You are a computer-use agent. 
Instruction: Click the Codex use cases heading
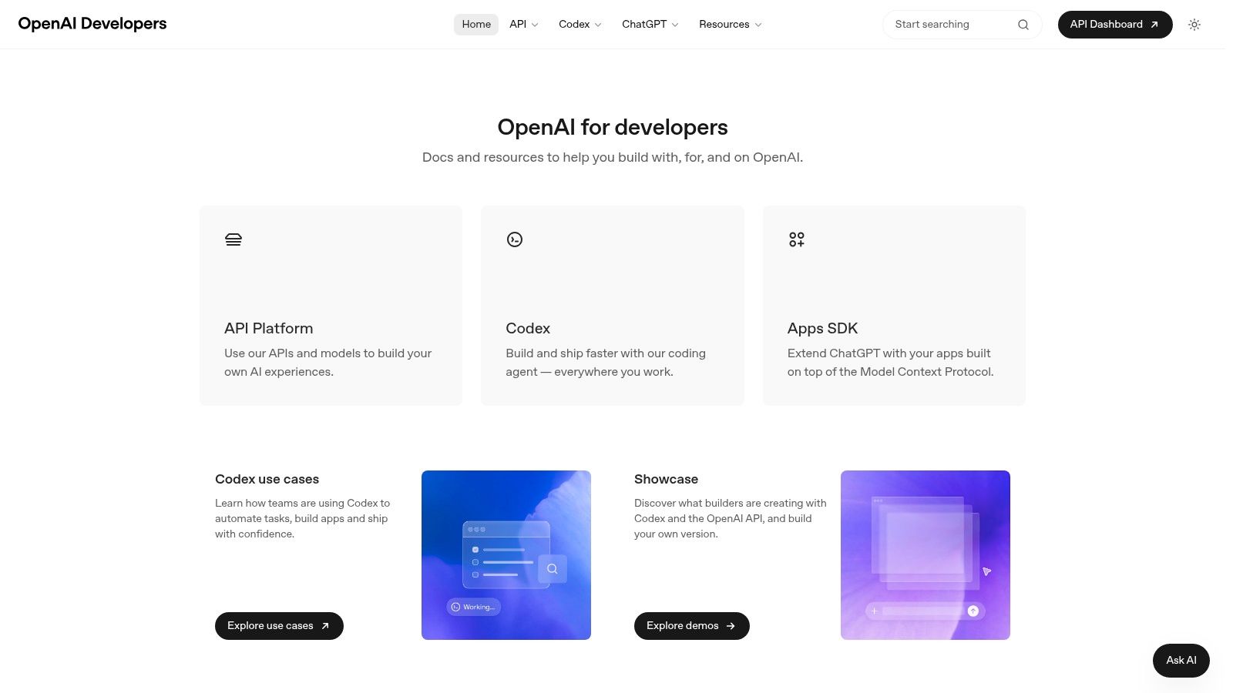(267, 479)
